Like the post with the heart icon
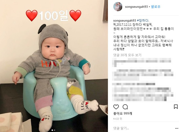179x132 pixels. tap(116, 107)
